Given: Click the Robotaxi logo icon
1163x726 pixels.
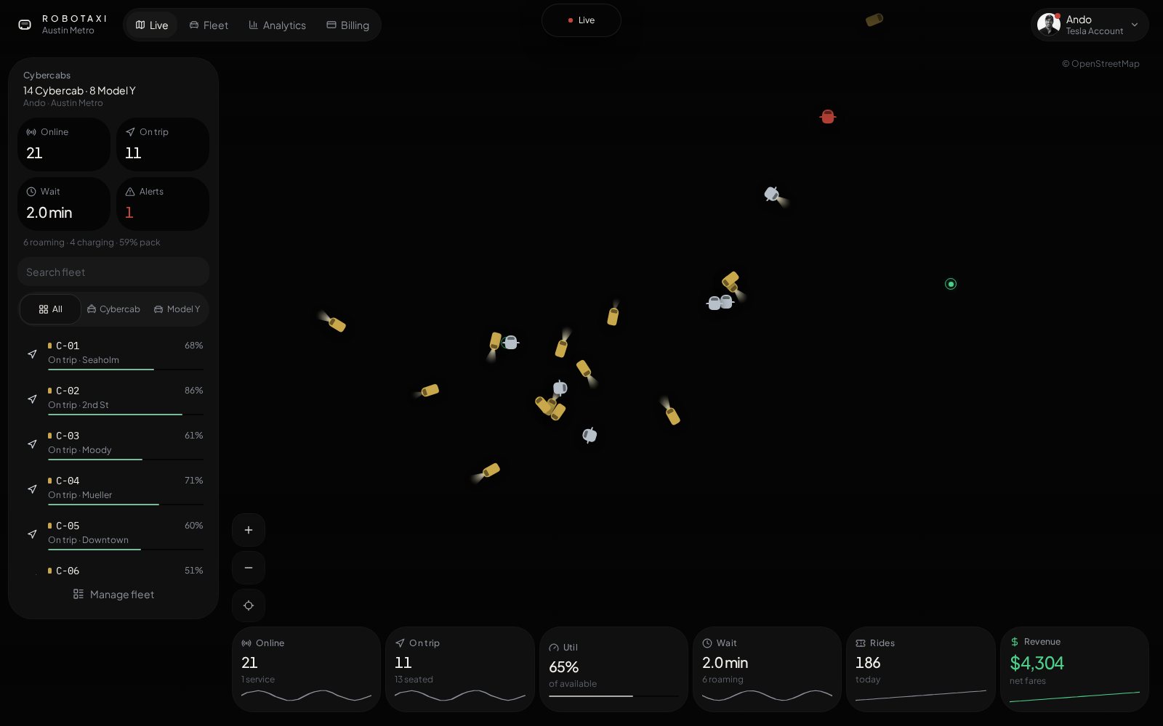Looking at the screenshot, I should click(25, 25).
